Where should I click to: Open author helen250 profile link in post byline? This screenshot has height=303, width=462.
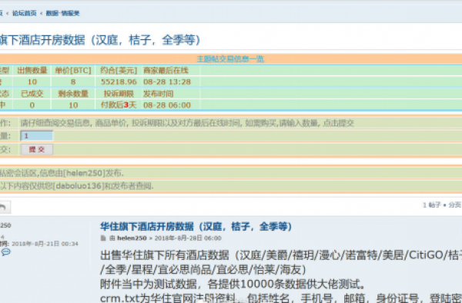132,238
